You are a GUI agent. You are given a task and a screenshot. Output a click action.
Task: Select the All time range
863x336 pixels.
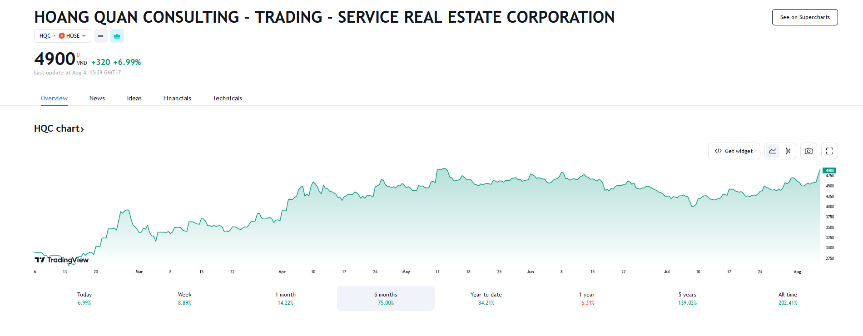788,298
